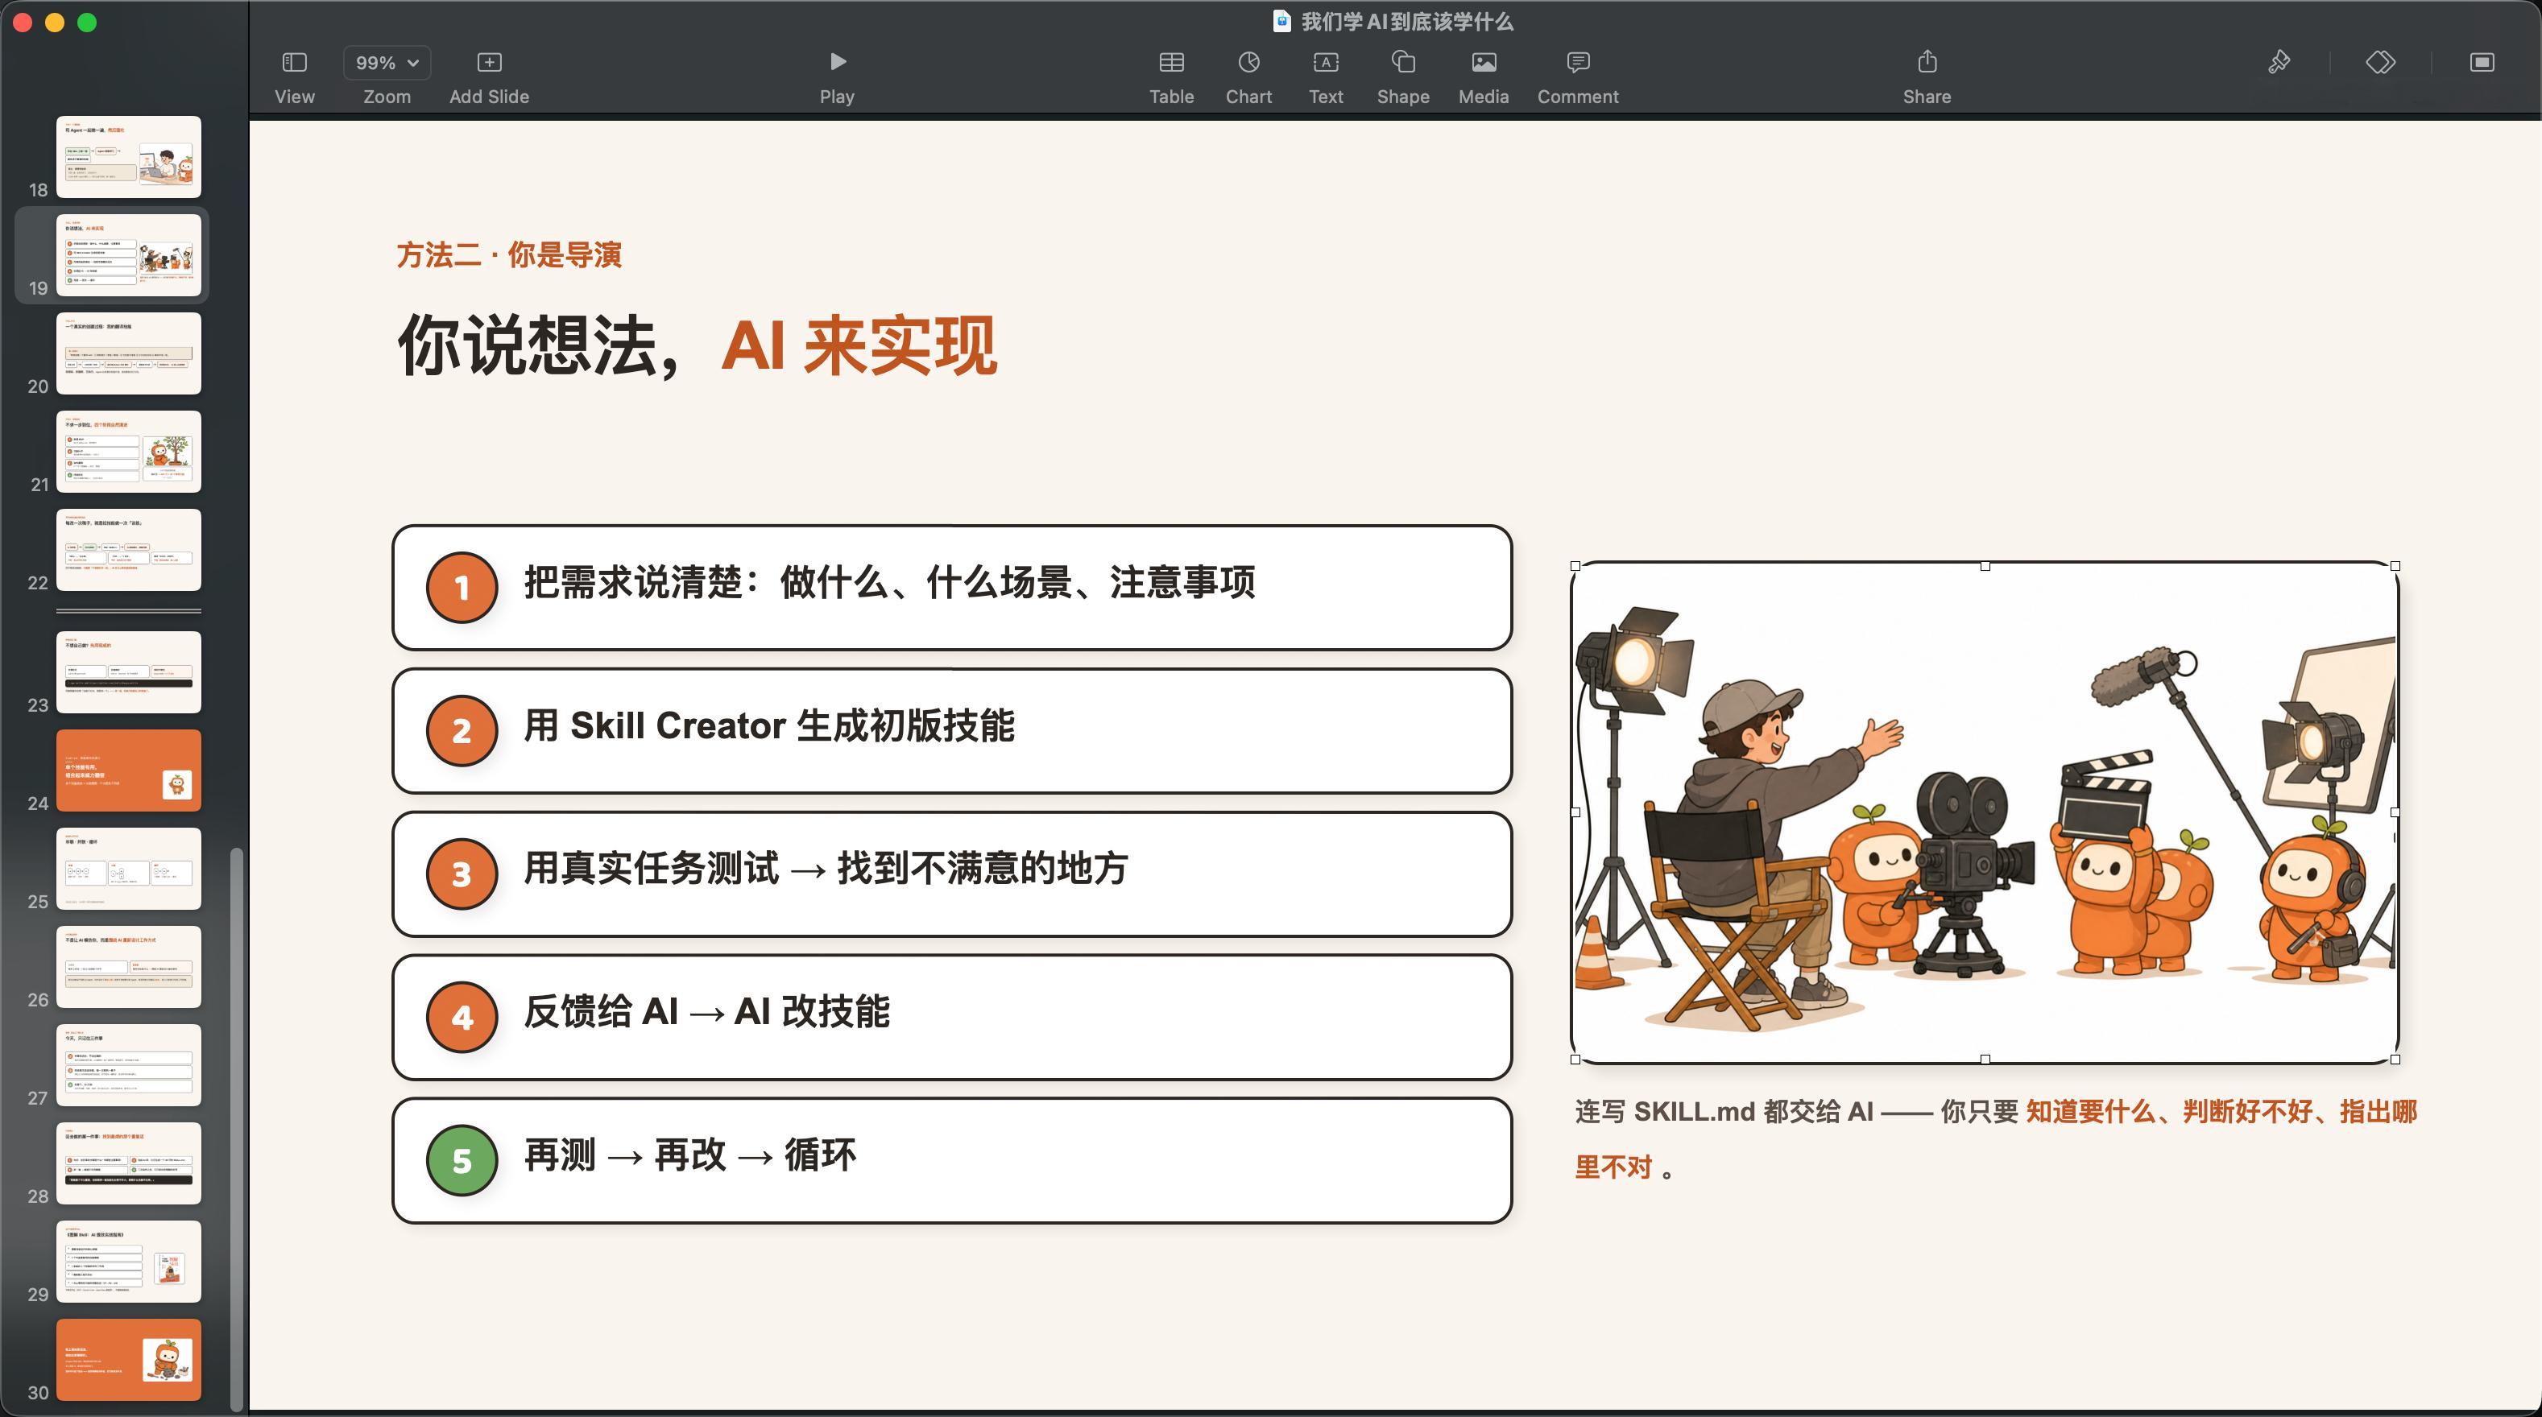
Task: Click the orange number 4 circle
Action: [x=462, y=1017]
